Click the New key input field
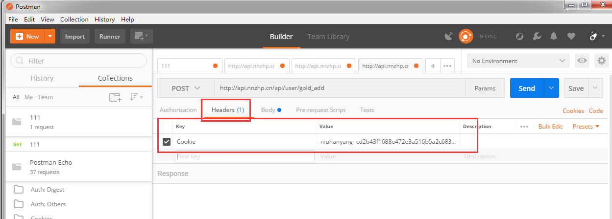The height and width of the screenshot is (219, 612). (x=245, y=156)
